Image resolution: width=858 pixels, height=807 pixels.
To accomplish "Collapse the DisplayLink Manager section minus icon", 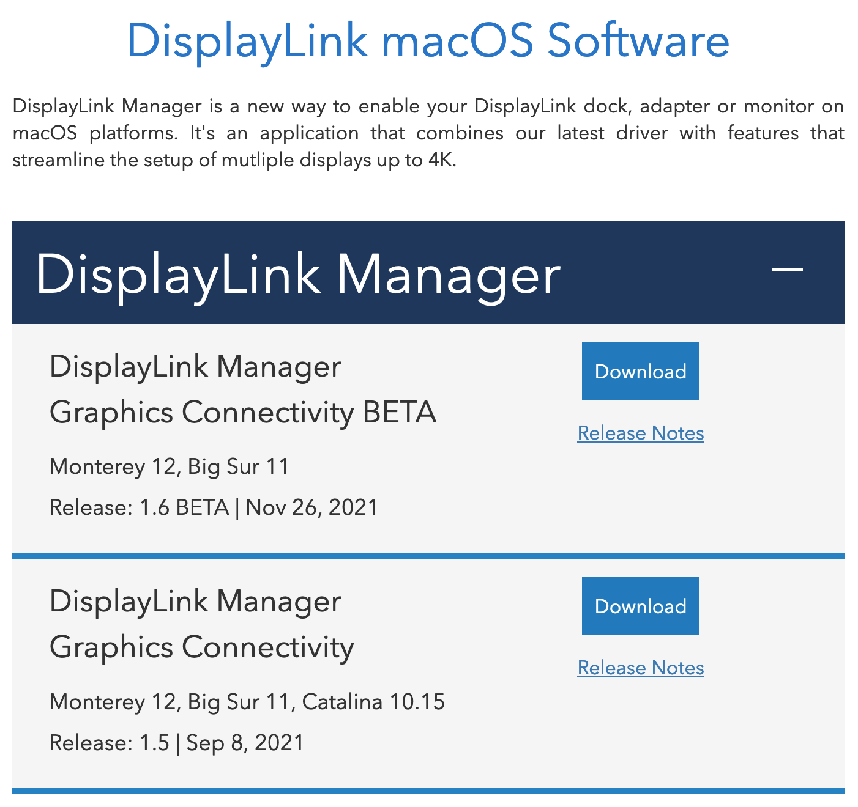I will click(x=788, y=269).
